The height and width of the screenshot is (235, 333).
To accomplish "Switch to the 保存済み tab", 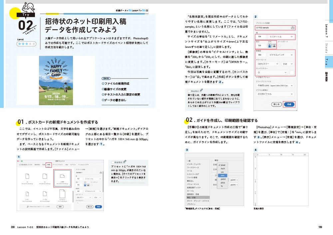I will point(37,164).
